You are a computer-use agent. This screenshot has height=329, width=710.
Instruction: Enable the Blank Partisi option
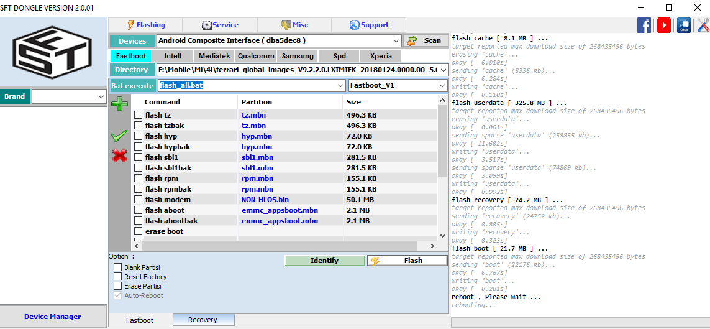pyautogui.click(x=118, y=267)
